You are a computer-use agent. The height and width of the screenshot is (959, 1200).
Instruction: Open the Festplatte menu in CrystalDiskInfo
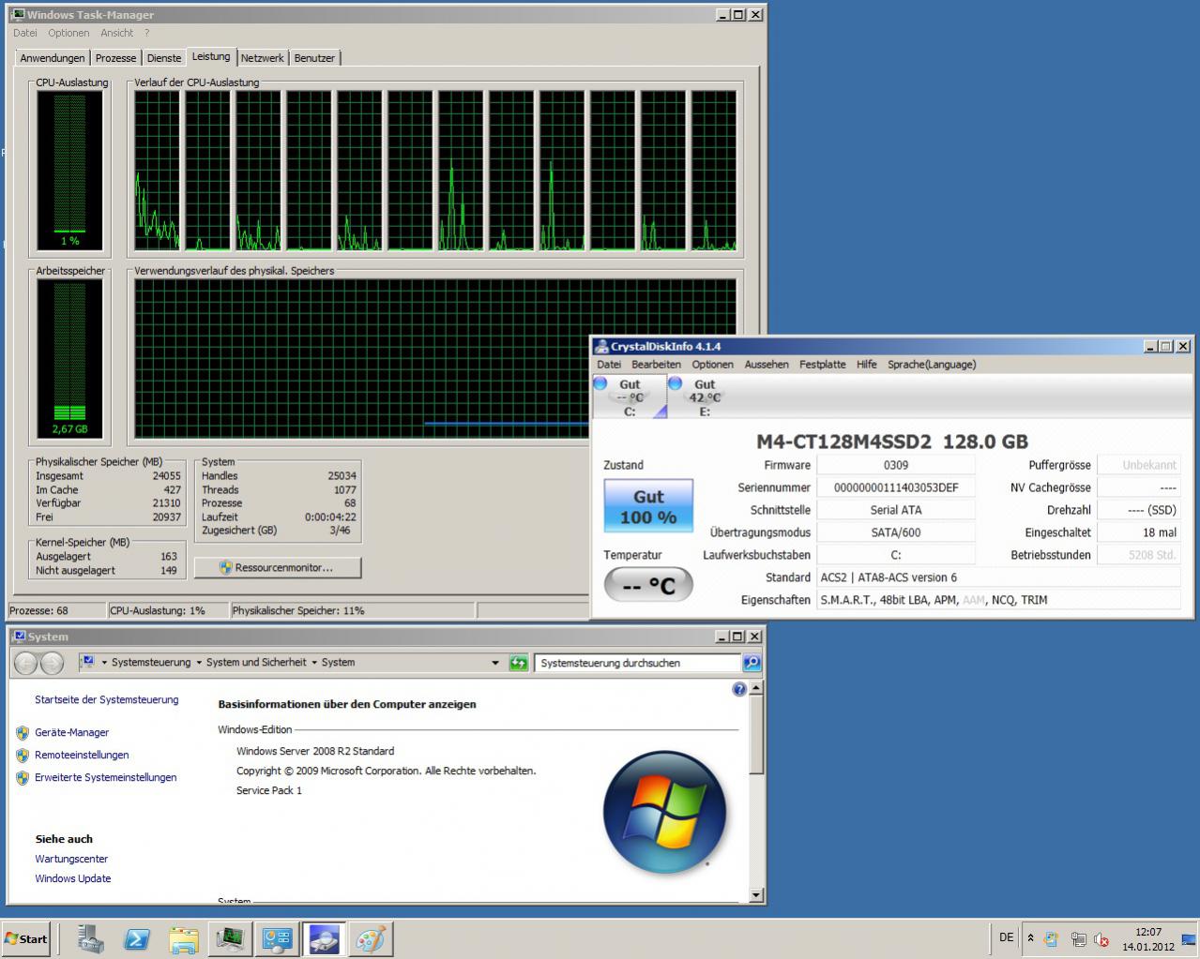tap(822, 365)
